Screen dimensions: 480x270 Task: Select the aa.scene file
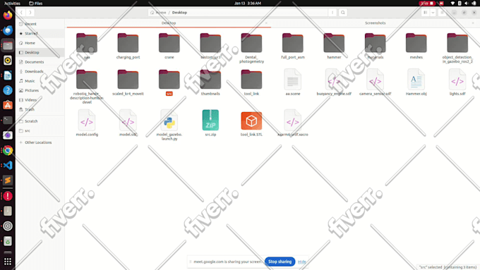pos(293,82)
